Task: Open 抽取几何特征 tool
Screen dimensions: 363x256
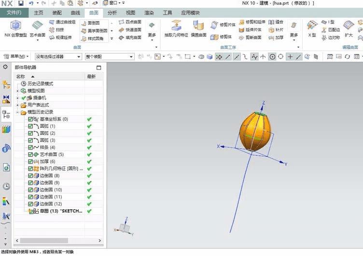Action: [x=176, y=28]
